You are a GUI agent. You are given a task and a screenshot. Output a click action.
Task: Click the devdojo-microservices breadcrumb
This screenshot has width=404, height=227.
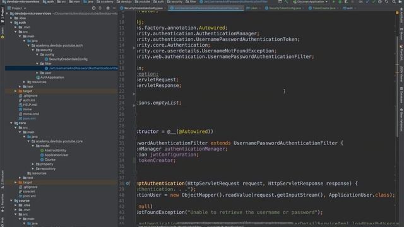point(21,2)
